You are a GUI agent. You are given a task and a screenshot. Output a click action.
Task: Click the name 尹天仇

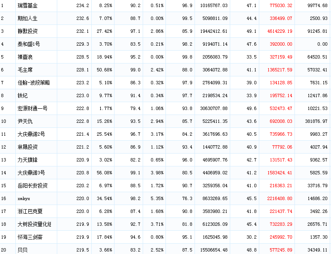[x=25, y=122]
